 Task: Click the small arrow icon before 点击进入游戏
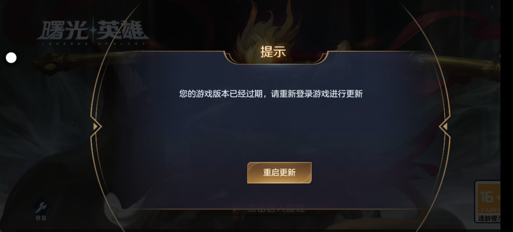pos(236,209)
